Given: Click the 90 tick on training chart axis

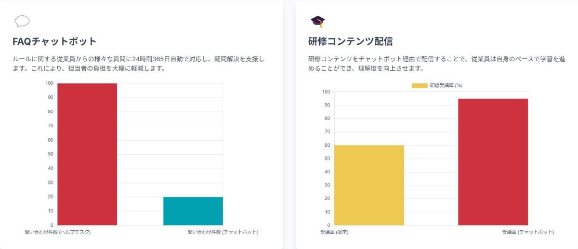Looking at the screenshot, I should (x=327, y=105).
